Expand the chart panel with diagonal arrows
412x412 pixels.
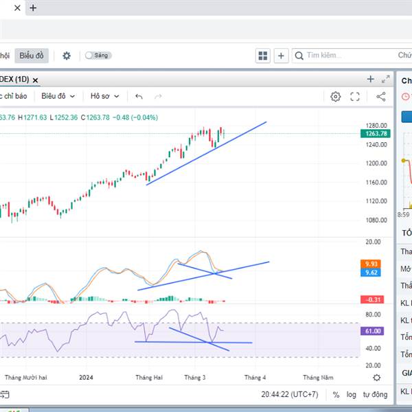coord(385,80)
